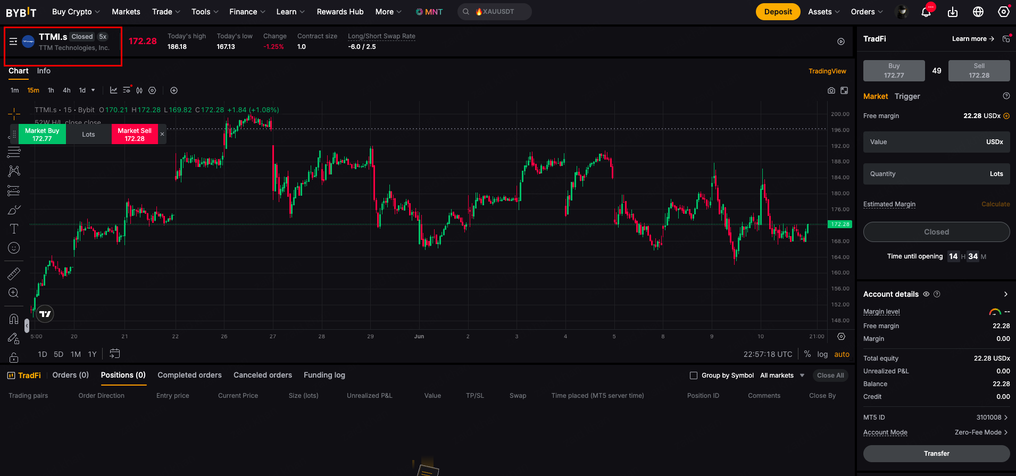Open chart settings hexagon icon
The height and width of the screenshot is (476, 1016).
(x=152, y=90)
